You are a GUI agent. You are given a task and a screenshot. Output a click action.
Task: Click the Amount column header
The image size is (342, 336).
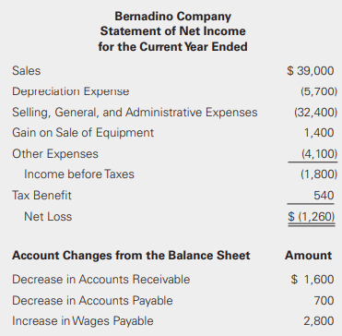308,256
